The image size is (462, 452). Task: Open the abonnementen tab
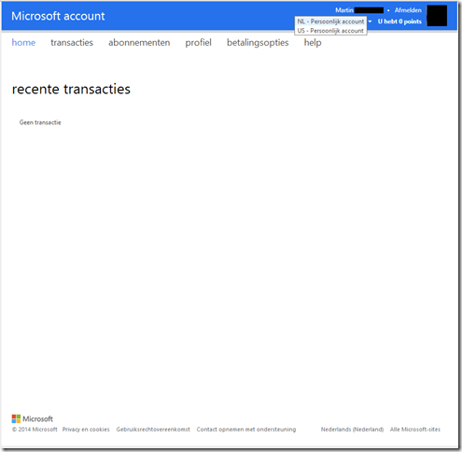tap(139, 42)
